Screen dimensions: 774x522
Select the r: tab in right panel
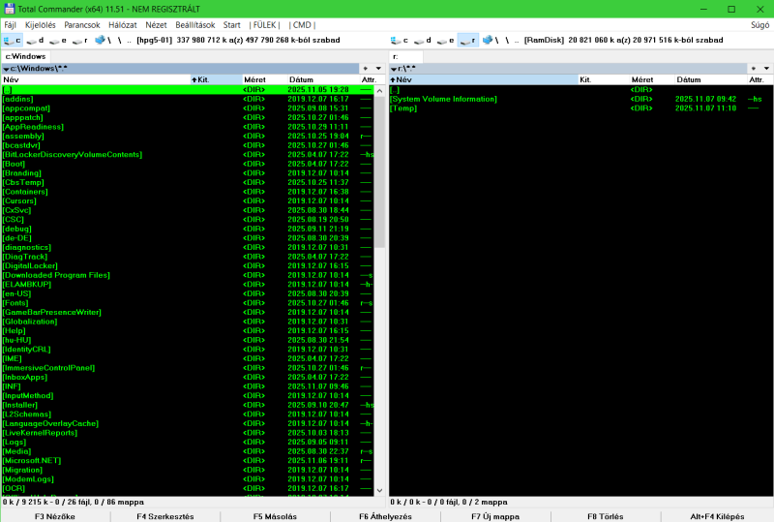(405, 56)
